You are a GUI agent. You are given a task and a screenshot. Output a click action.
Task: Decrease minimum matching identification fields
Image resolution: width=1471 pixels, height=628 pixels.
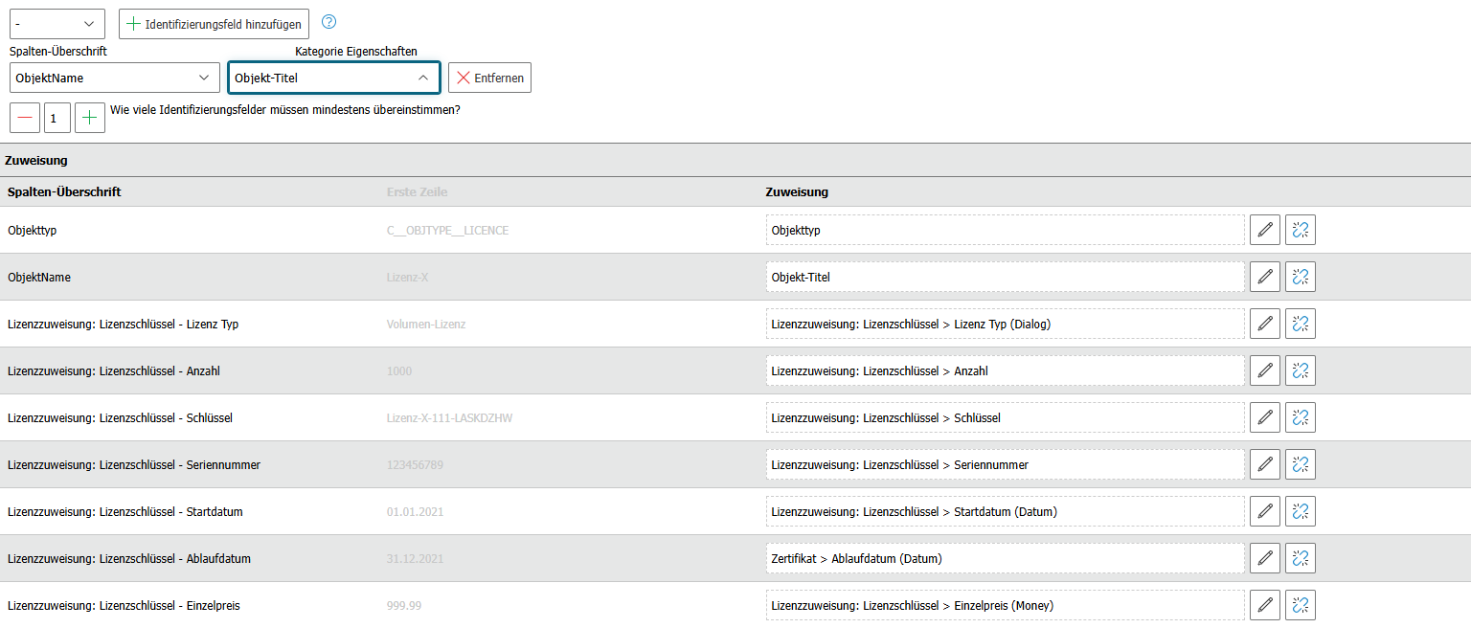point(25,118)
